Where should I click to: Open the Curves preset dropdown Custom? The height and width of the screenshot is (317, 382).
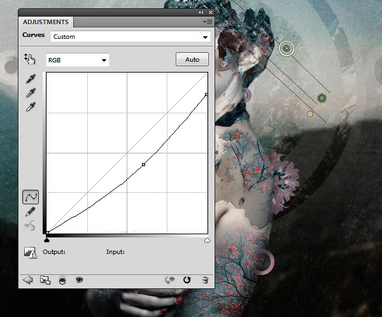tap(131, 37)
